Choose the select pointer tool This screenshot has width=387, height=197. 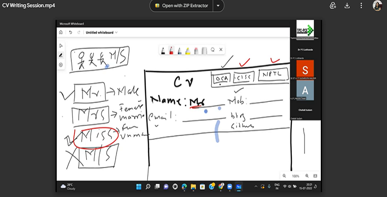click(x=61, y=46)
